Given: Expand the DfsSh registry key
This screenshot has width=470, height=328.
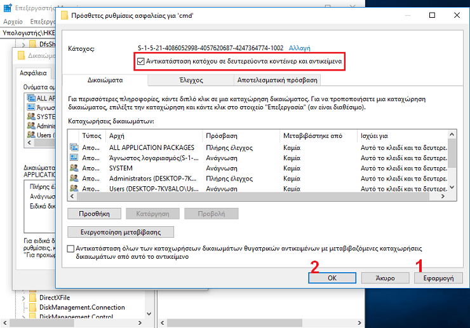Looking at the screenshot, I should tap(23, 44).
